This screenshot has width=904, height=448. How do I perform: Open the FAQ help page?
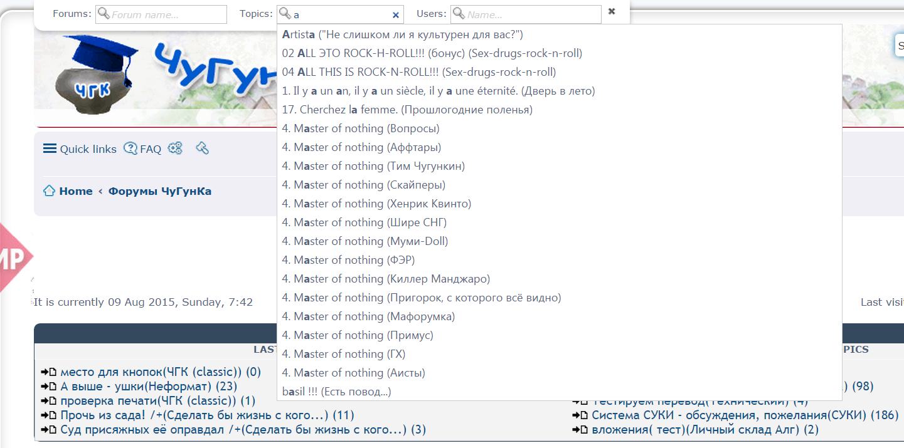[142, 149]
